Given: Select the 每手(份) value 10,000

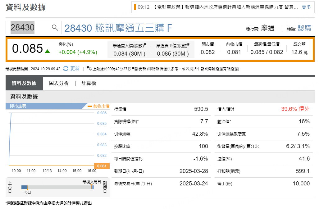Looking at the screenshot, I should tap(301, 184).
